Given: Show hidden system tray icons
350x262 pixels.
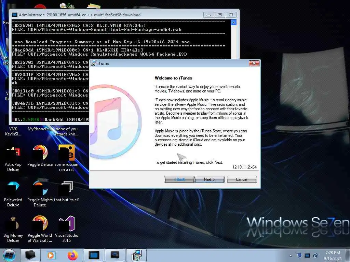Looking at the screenshot, I should [x=291, y=256].
